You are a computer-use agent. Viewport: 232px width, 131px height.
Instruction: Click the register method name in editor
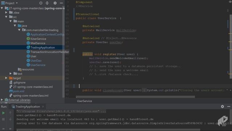pos(109,54)
